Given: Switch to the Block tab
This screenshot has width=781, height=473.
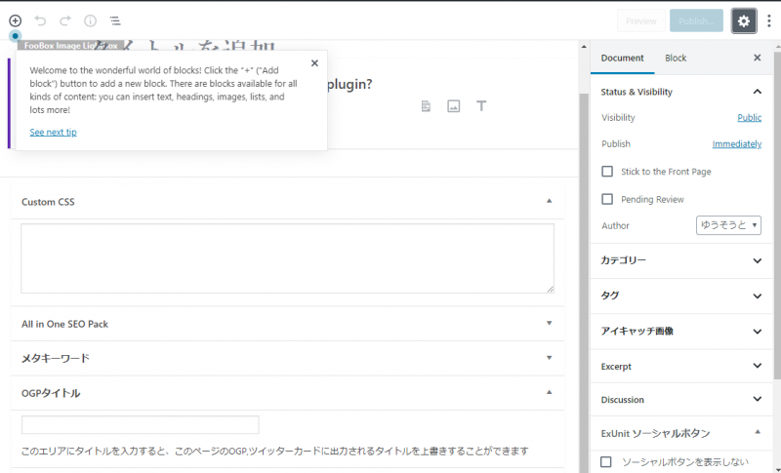Looking at the screenshot, I should coord(676,59).
